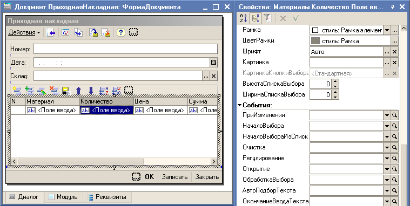
Task: Click the delete row icon with red X
Action: (x=53, y=91)
